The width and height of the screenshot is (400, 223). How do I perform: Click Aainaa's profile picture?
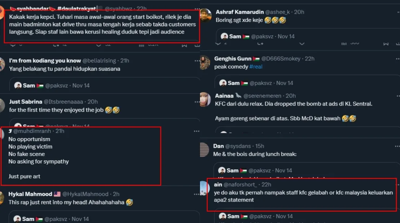205,100
